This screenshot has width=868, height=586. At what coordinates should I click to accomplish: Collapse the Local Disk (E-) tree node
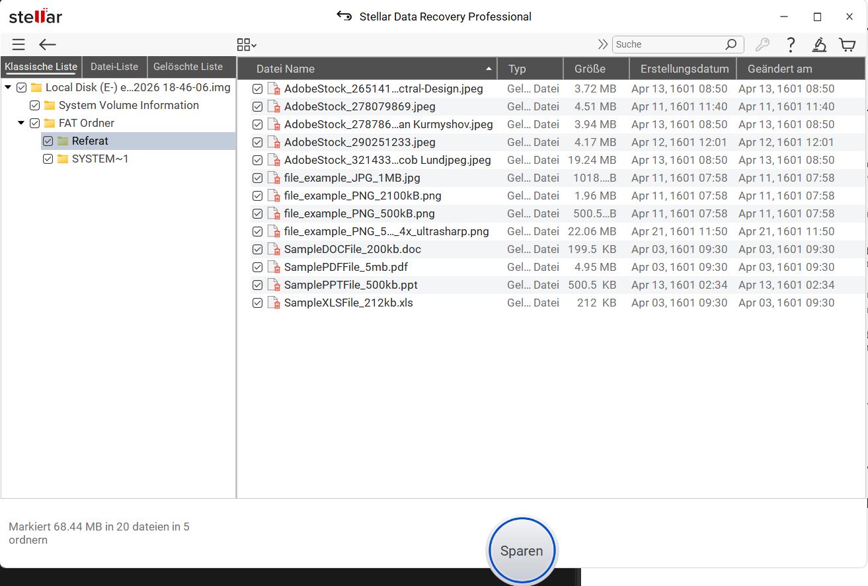click(8, 87)
